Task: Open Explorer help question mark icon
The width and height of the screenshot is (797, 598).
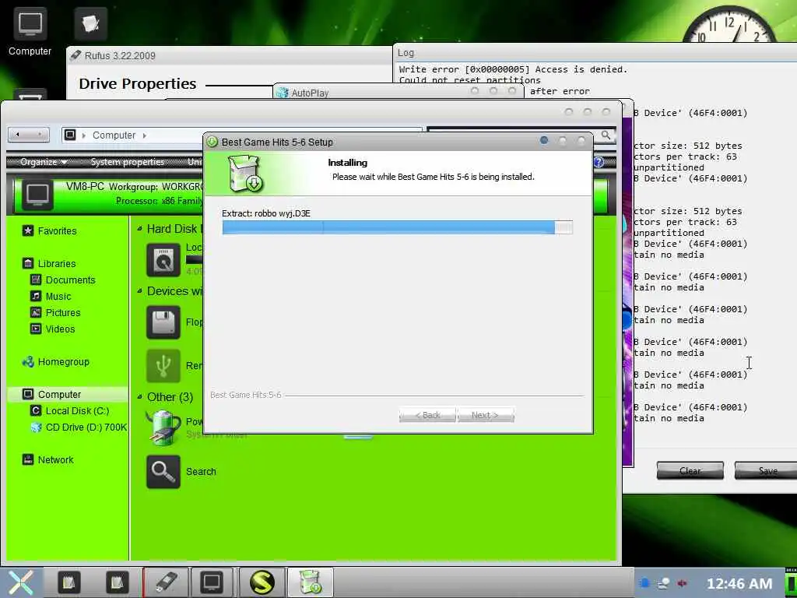Action: pos(599,162)
